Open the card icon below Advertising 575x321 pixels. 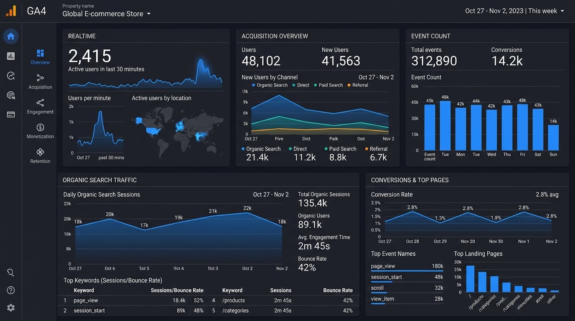11,115
